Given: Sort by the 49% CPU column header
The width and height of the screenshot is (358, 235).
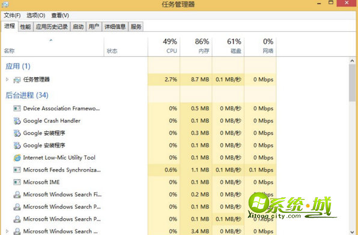Looking at the screenshot, I should [x=164, y=47].
